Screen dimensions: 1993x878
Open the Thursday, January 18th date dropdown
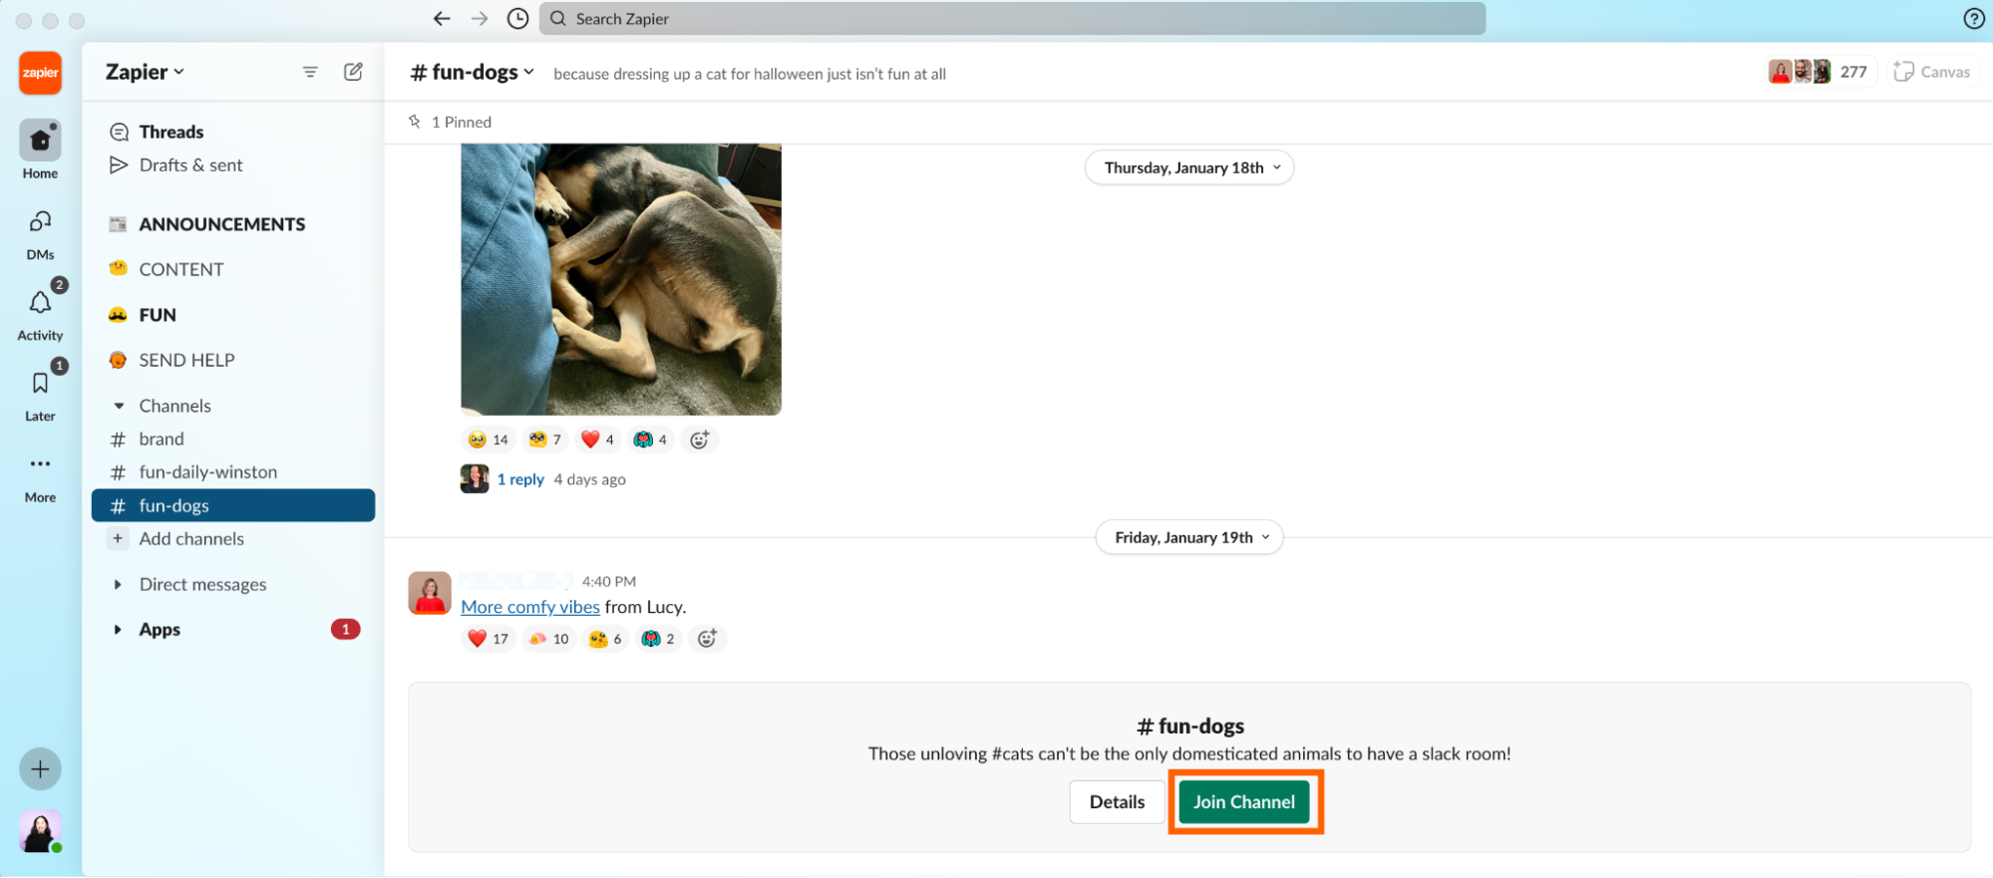coord(1189,167)
